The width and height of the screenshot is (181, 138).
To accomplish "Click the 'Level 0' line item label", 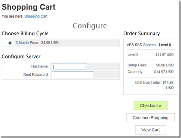I will pyautogui.click(x=133, y=55).
